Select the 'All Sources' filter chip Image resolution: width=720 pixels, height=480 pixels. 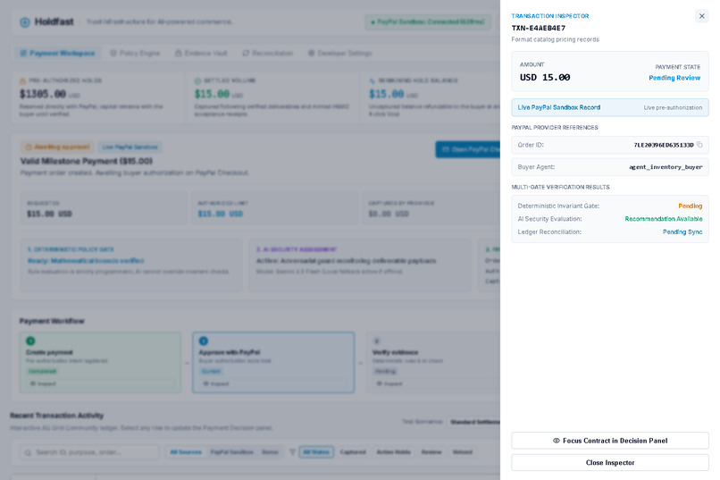pyautogui.click(x=186, y=452)
